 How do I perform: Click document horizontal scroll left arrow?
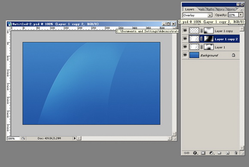79,138
